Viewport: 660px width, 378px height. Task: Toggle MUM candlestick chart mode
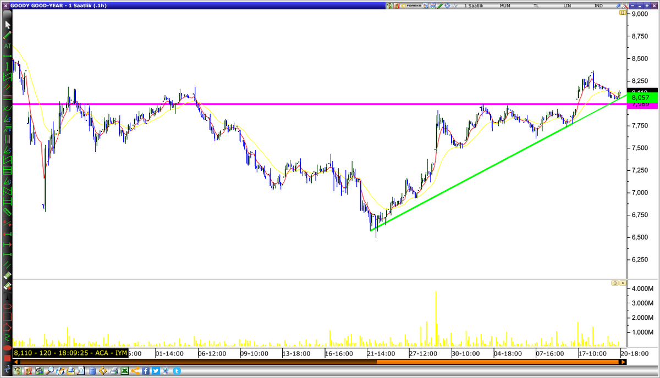tap(504, 5)
